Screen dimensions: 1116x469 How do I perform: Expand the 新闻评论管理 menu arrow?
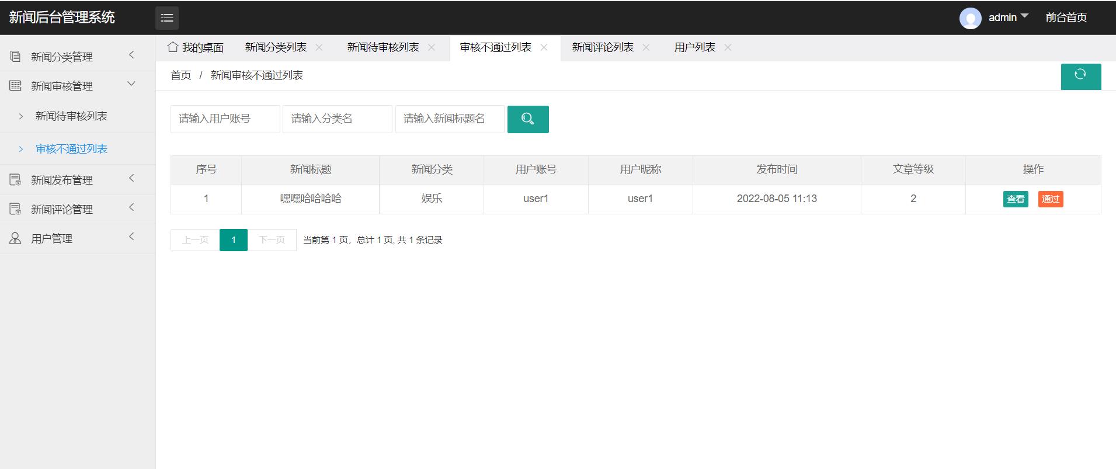131,207
